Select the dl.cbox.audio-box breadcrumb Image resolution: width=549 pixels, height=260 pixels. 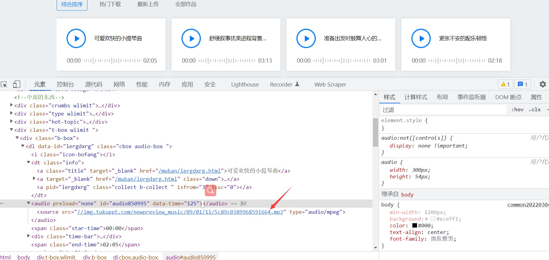(136, 257)
